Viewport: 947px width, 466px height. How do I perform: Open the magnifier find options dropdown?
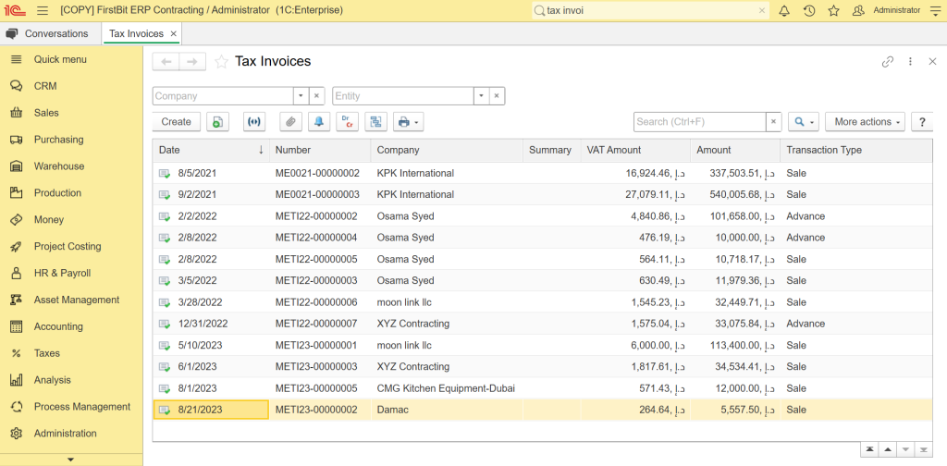[804, 122]
